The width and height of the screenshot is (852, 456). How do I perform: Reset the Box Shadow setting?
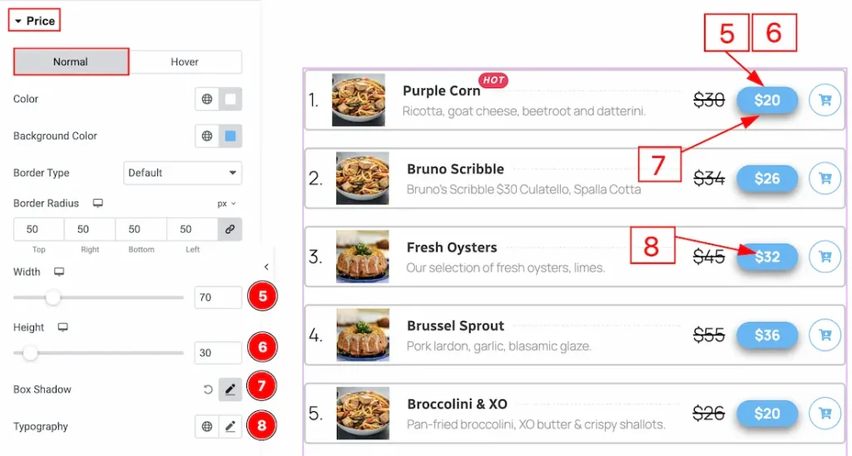[208, 389]
